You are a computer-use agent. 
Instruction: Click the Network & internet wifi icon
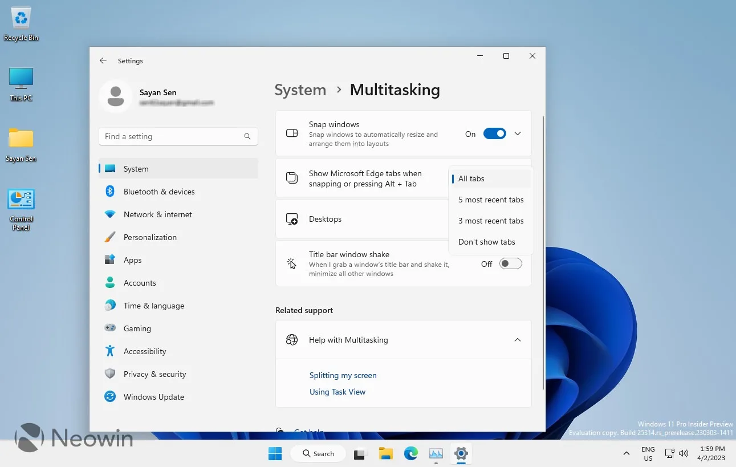click(110, 214)
